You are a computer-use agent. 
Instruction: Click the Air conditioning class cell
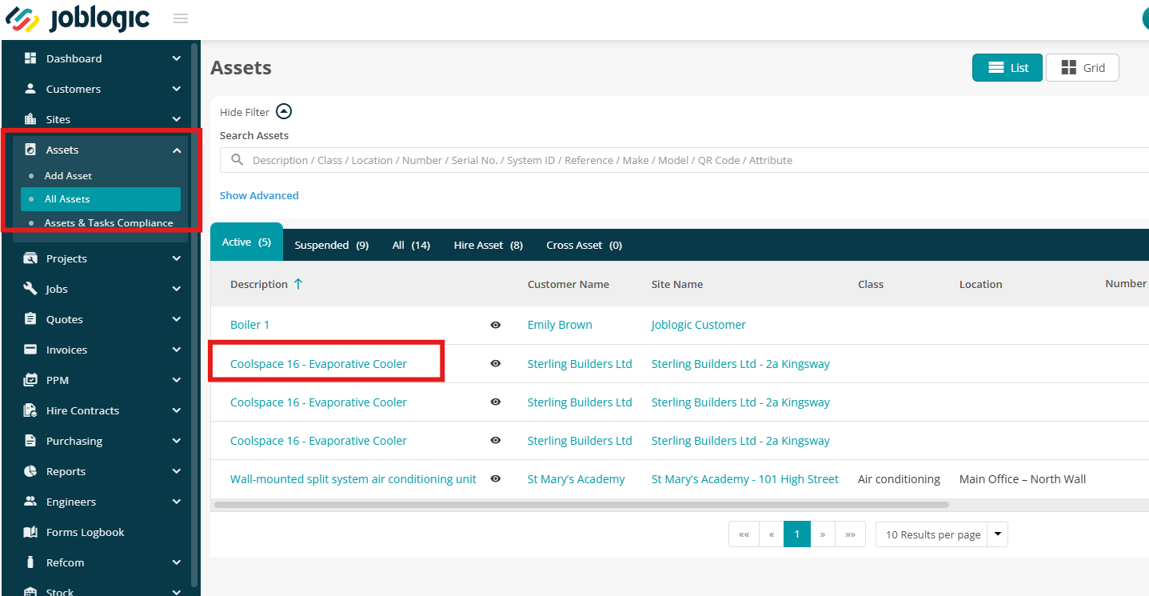coord(899,479)
